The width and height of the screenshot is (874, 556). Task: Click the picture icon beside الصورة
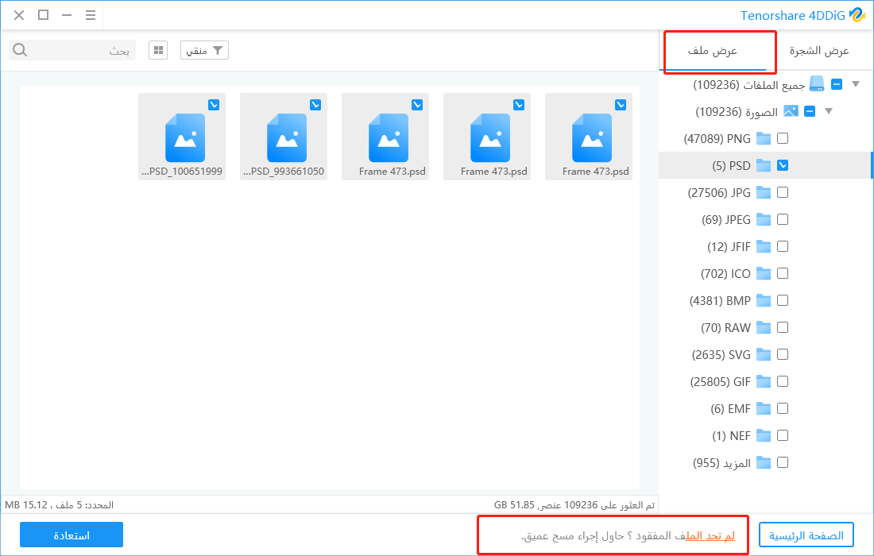pos(791,111)
